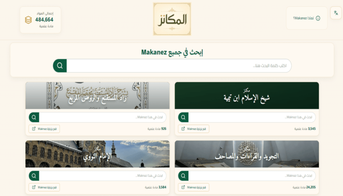Viewport: 343px width, 196px height.
Task: Click search icon in التجويد والقراءات card
Action: tap(183, 176)
